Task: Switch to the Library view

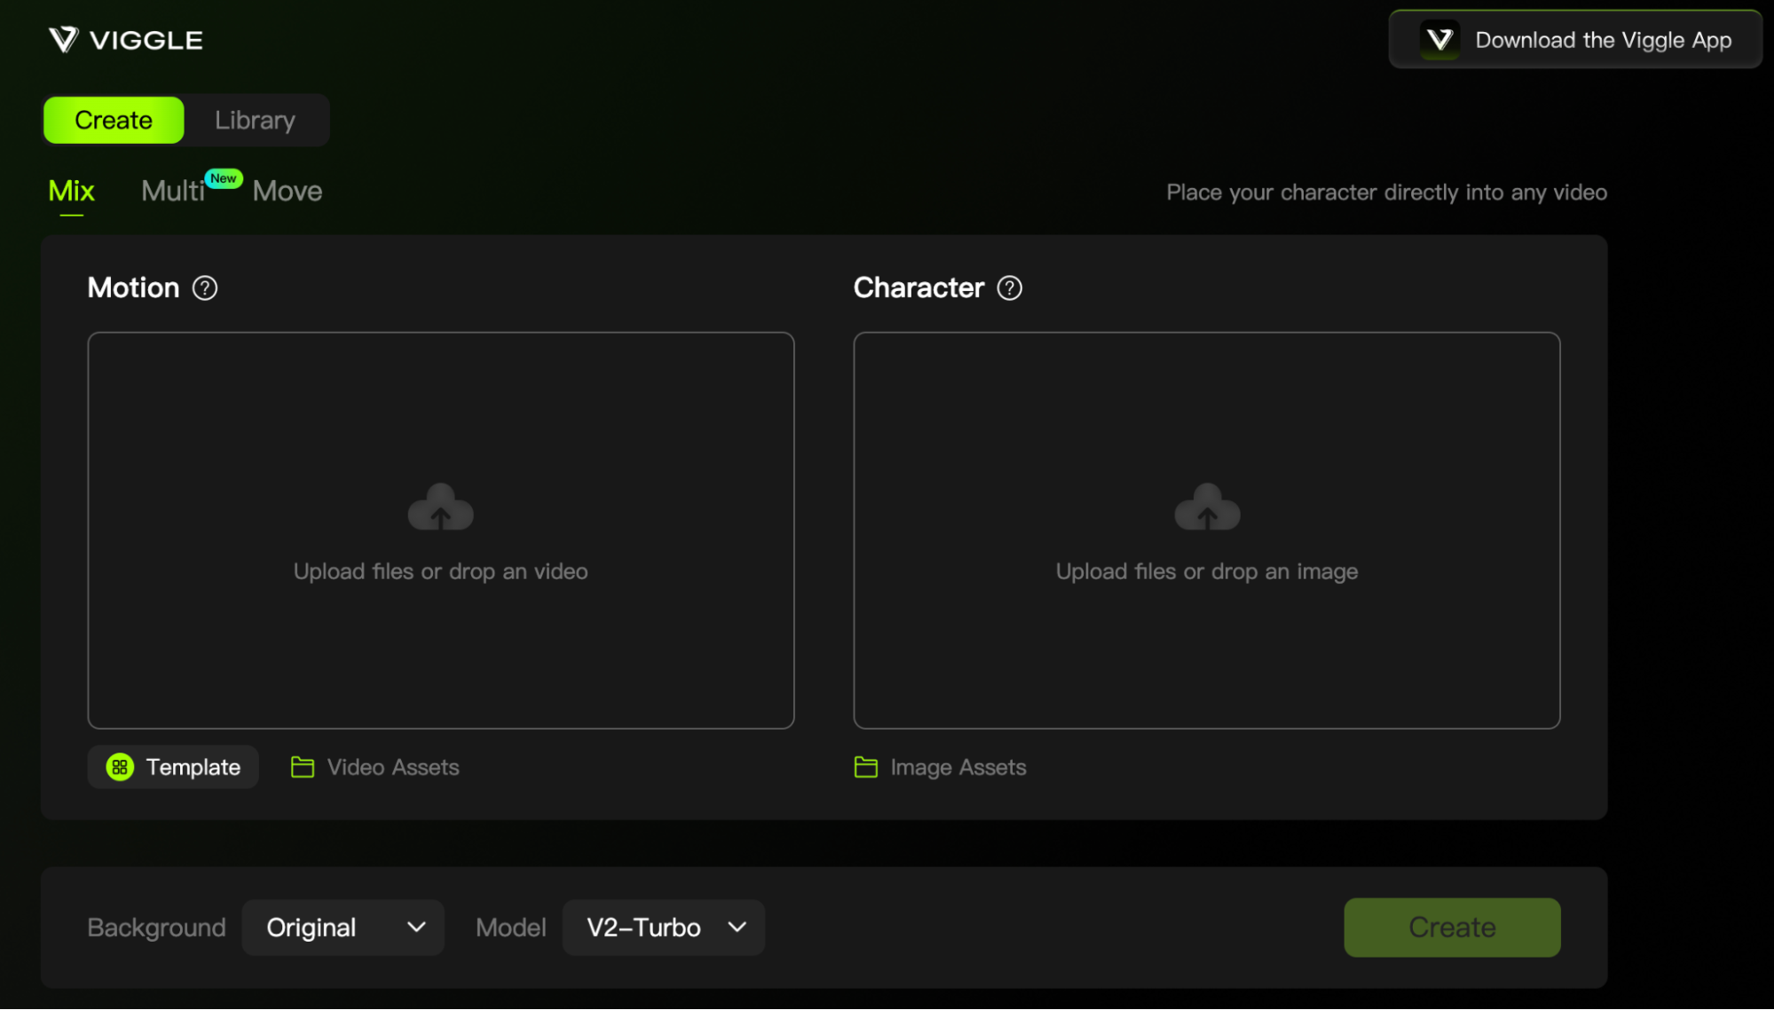Action: click(255, 120)
